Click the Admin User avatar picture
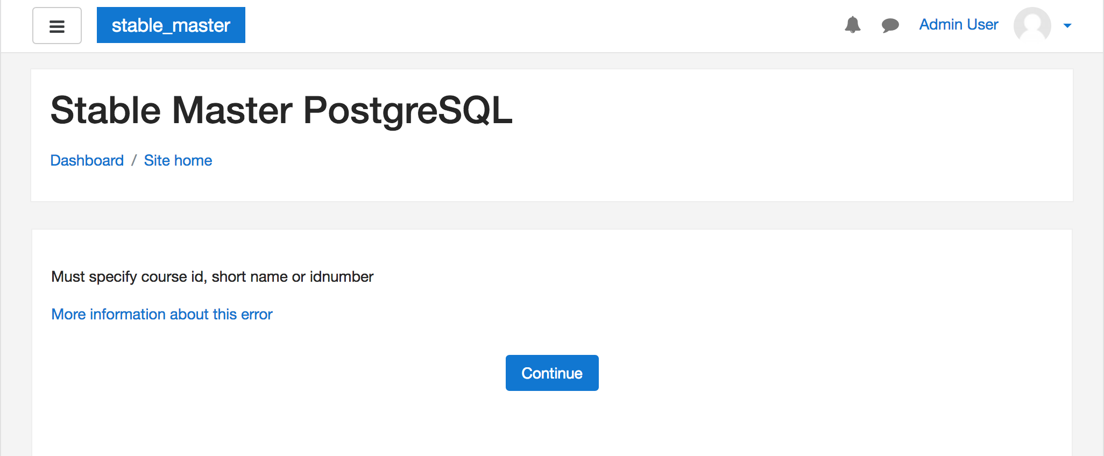The width and height of the screenshot is (1104, 456). 1032,25
